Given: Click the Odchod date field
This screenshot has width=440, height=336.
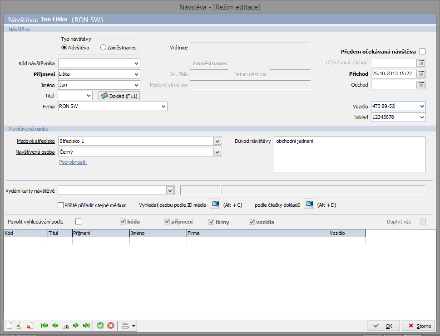Looking at the screenshot, I should pyautogui.click(x=394, y=85).
